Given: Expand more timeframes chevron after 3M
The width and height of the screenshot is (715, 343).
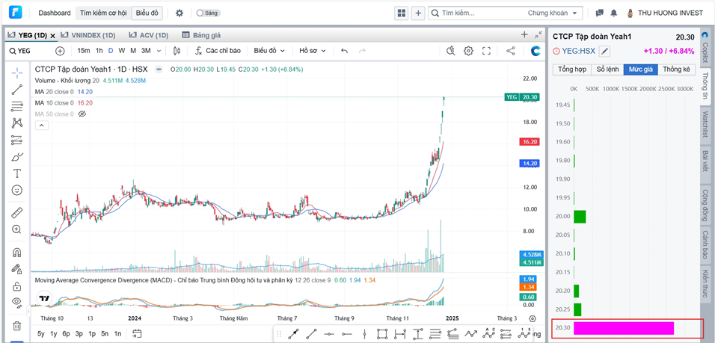Looking at the screenshot, I should coord(159,51).
